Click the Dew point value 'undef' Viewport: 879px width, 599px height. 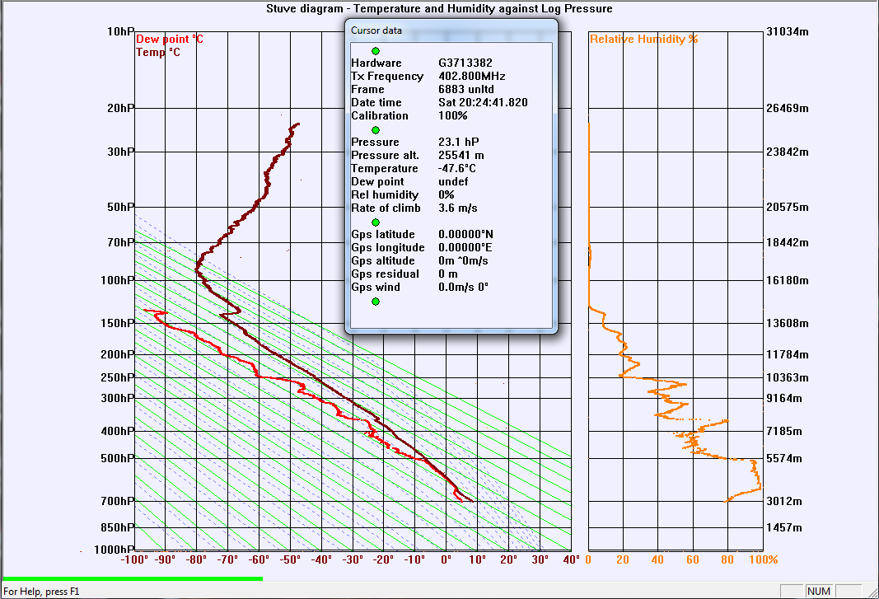point(453,181)
